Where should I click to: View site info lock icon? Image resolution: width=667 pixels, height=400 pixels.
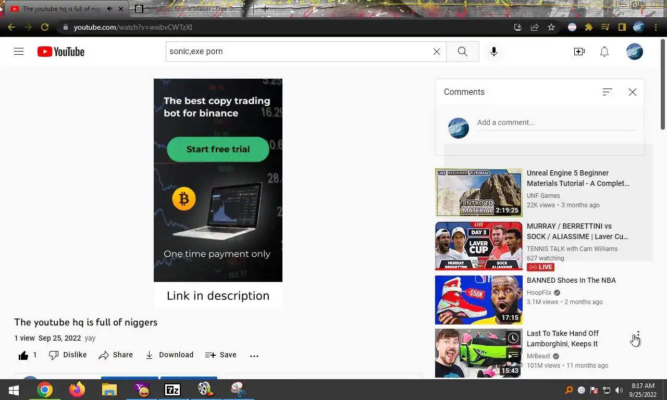click(x=65, y=27)
